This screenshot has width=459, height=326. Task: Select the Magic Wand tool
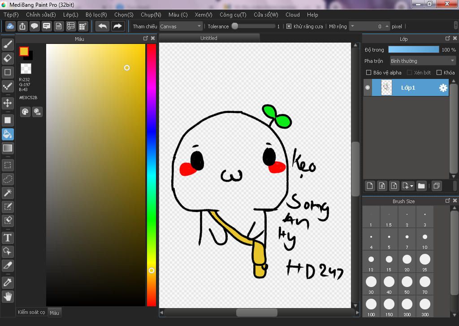(x=8, y=193)
